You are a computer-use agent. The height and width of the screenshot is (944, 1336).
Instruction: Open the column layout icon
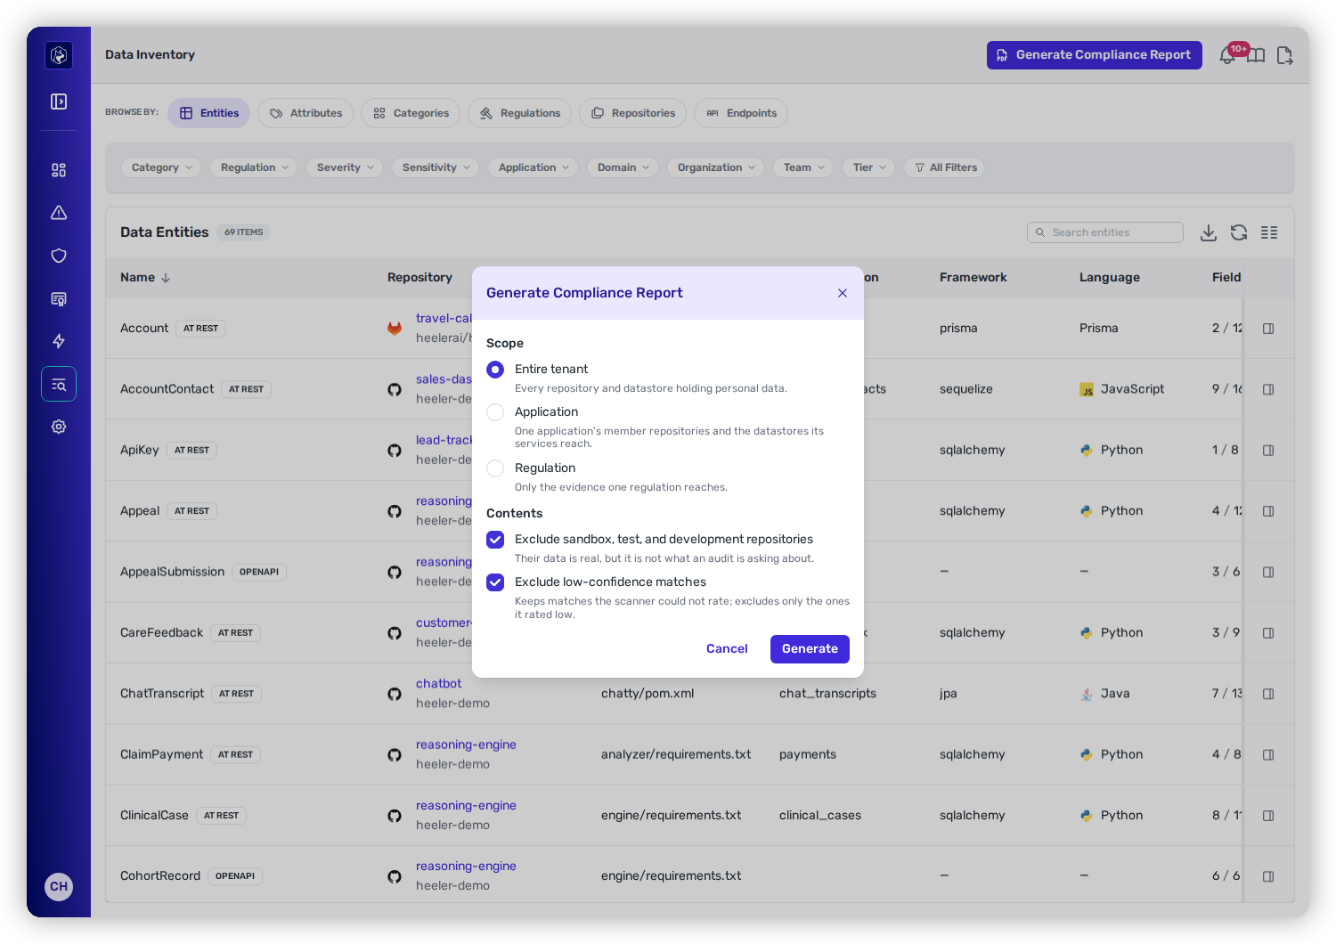tap(1269, 232)
